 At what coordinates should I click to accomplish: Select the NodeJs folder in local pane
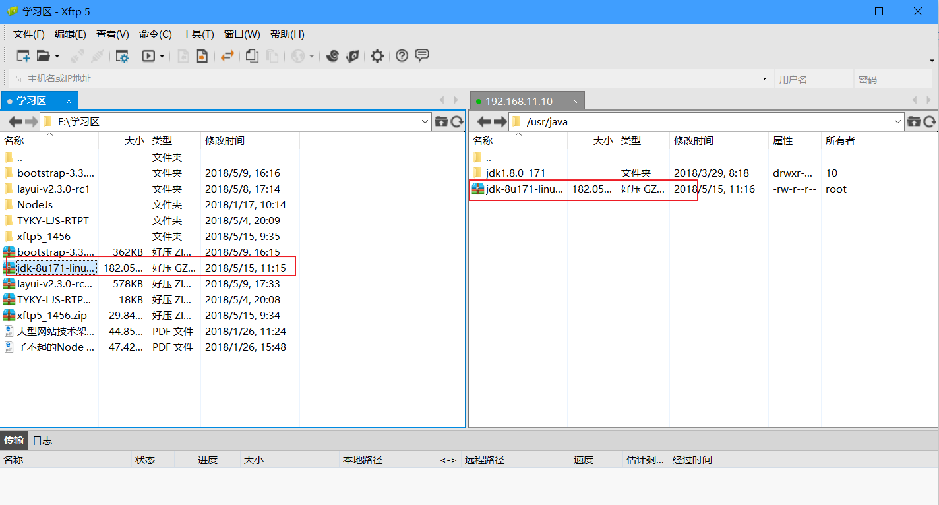35,204
